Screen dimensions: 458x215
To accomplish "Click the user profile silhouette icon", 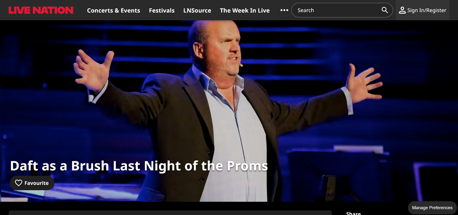I will tap(402, 10).
